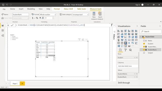
Task: Select the Donut chart visual
Action: tap(133, 37)
